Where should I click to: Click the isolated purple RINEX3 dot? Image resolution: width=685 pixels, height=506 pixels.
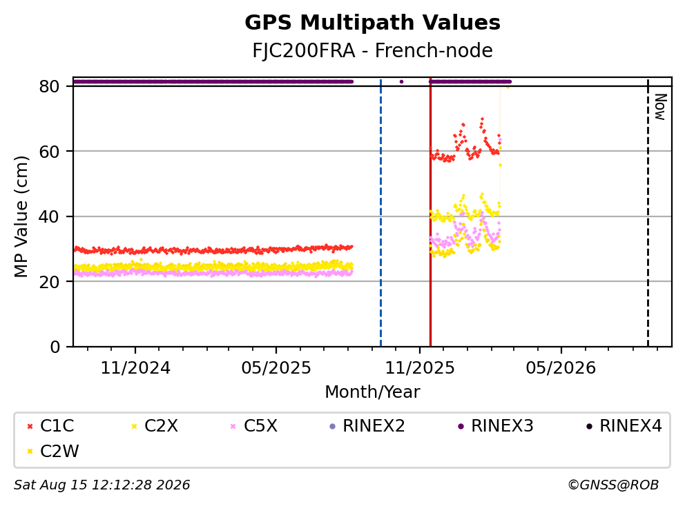point(401,81)
